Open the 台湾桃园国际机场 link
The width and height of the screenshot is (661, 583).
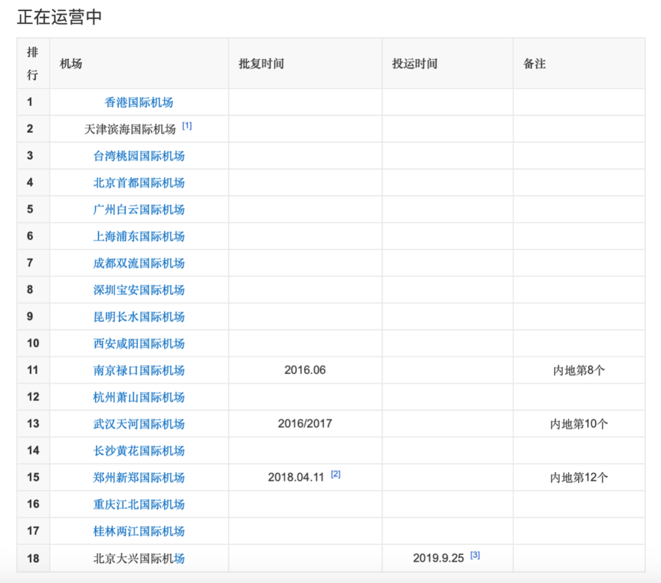coord(139,156)
